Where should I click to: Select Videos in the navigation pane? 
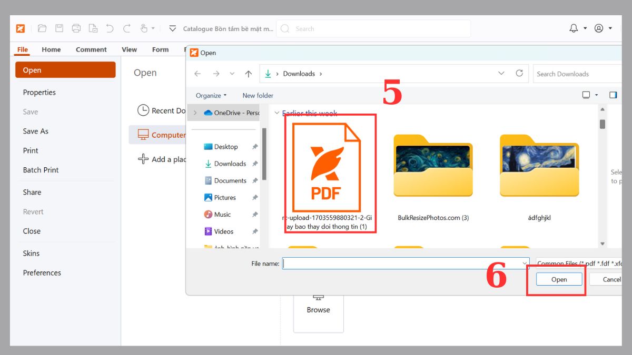tap(219, 231)
